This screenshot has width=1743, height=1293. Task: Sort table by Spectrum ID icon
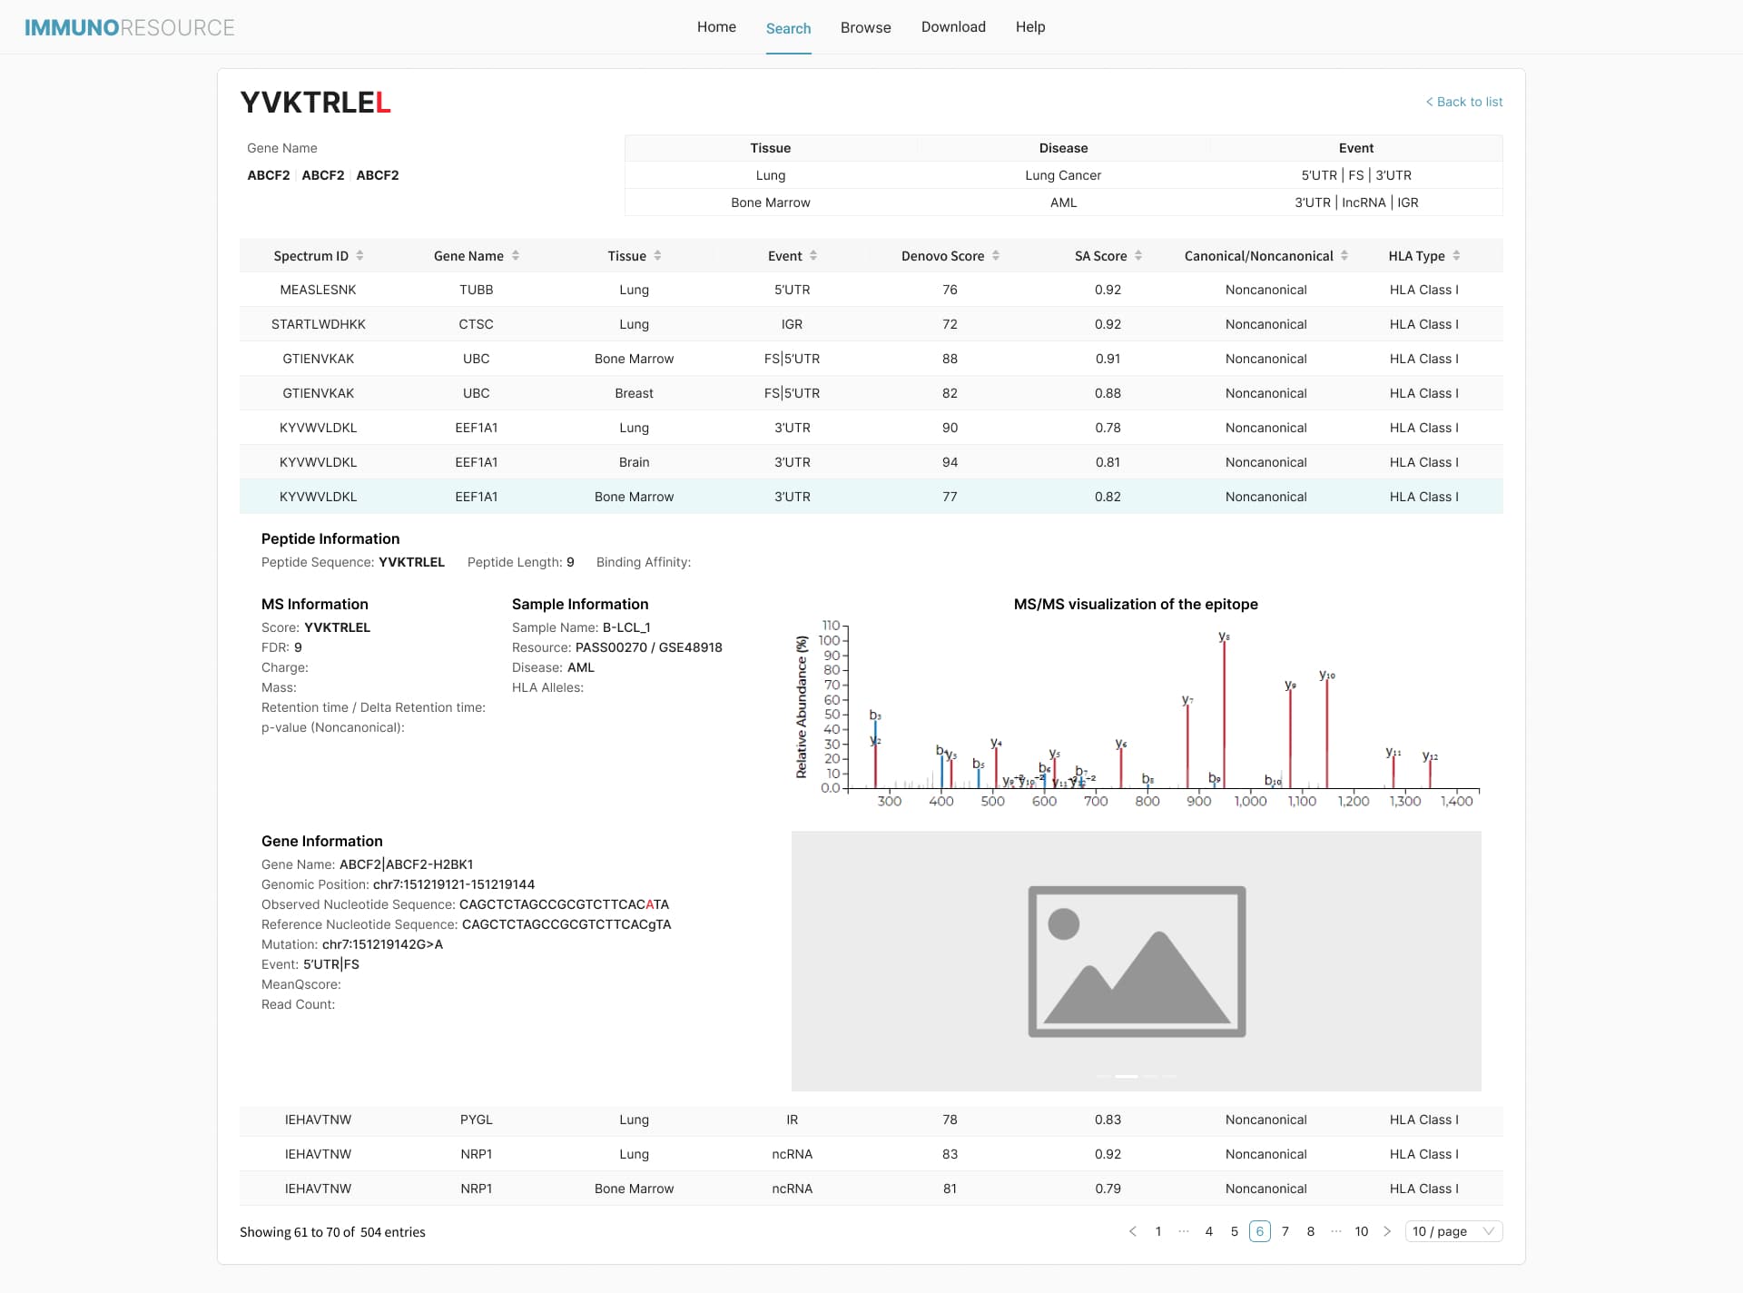(x=359, y=256)
